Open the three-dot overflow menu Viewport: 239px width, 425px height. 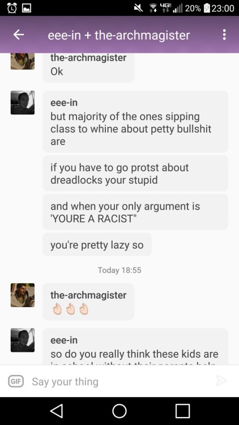point(224,35)
